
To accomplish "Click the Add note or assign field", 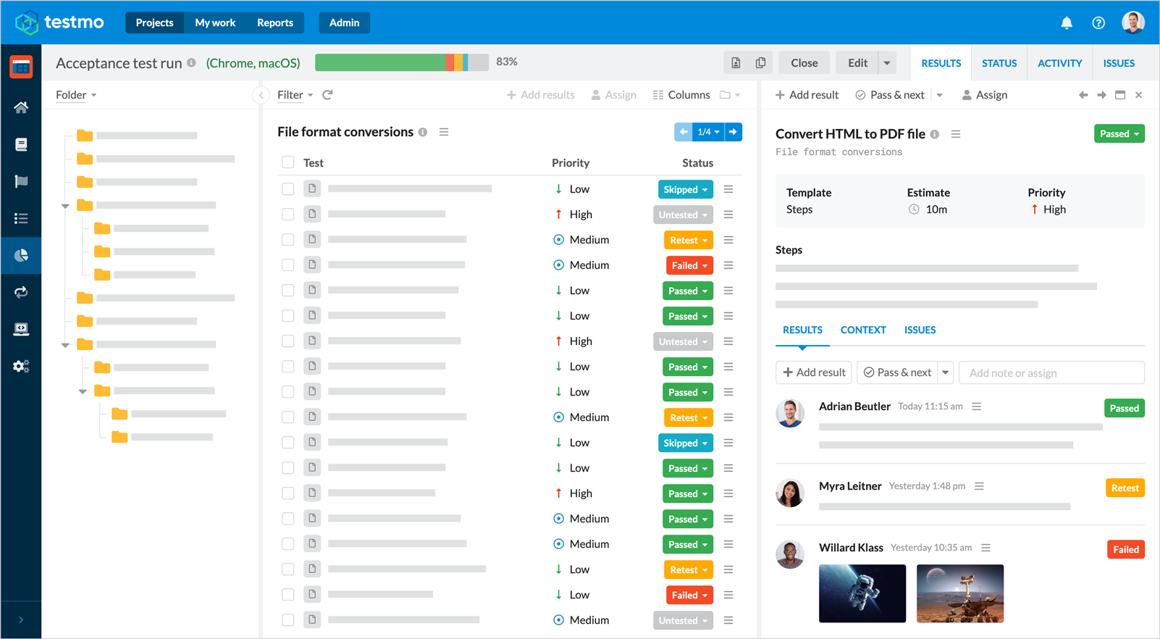I will [x=1051, y=372].
